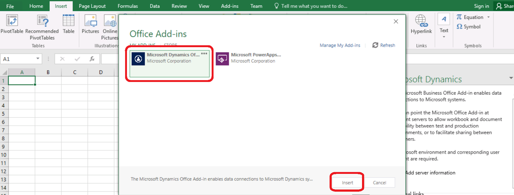Image resolution: width=514 pixels, height=195 pixels.
Task: Open the Data tab
Action: (155, 6)
